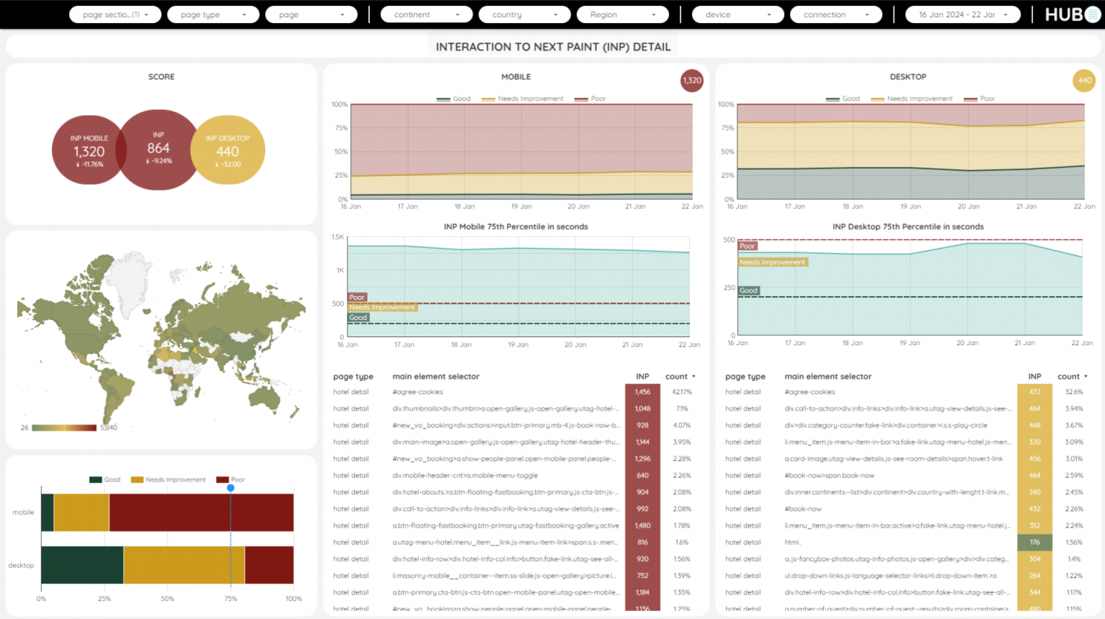Click the central INP 864 score circle
This screenshot has height=619, width=1105.
click(159, 150)
